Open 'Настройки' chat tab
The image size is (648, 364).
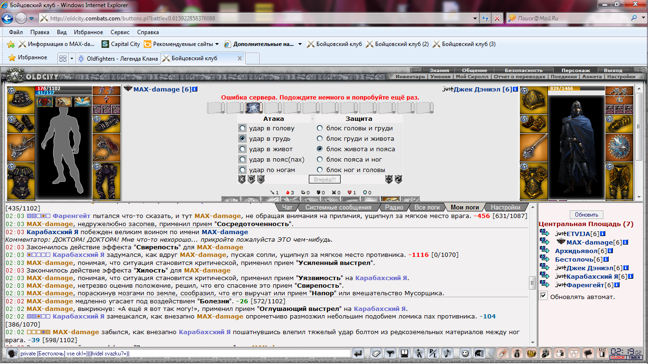[505, 207]
